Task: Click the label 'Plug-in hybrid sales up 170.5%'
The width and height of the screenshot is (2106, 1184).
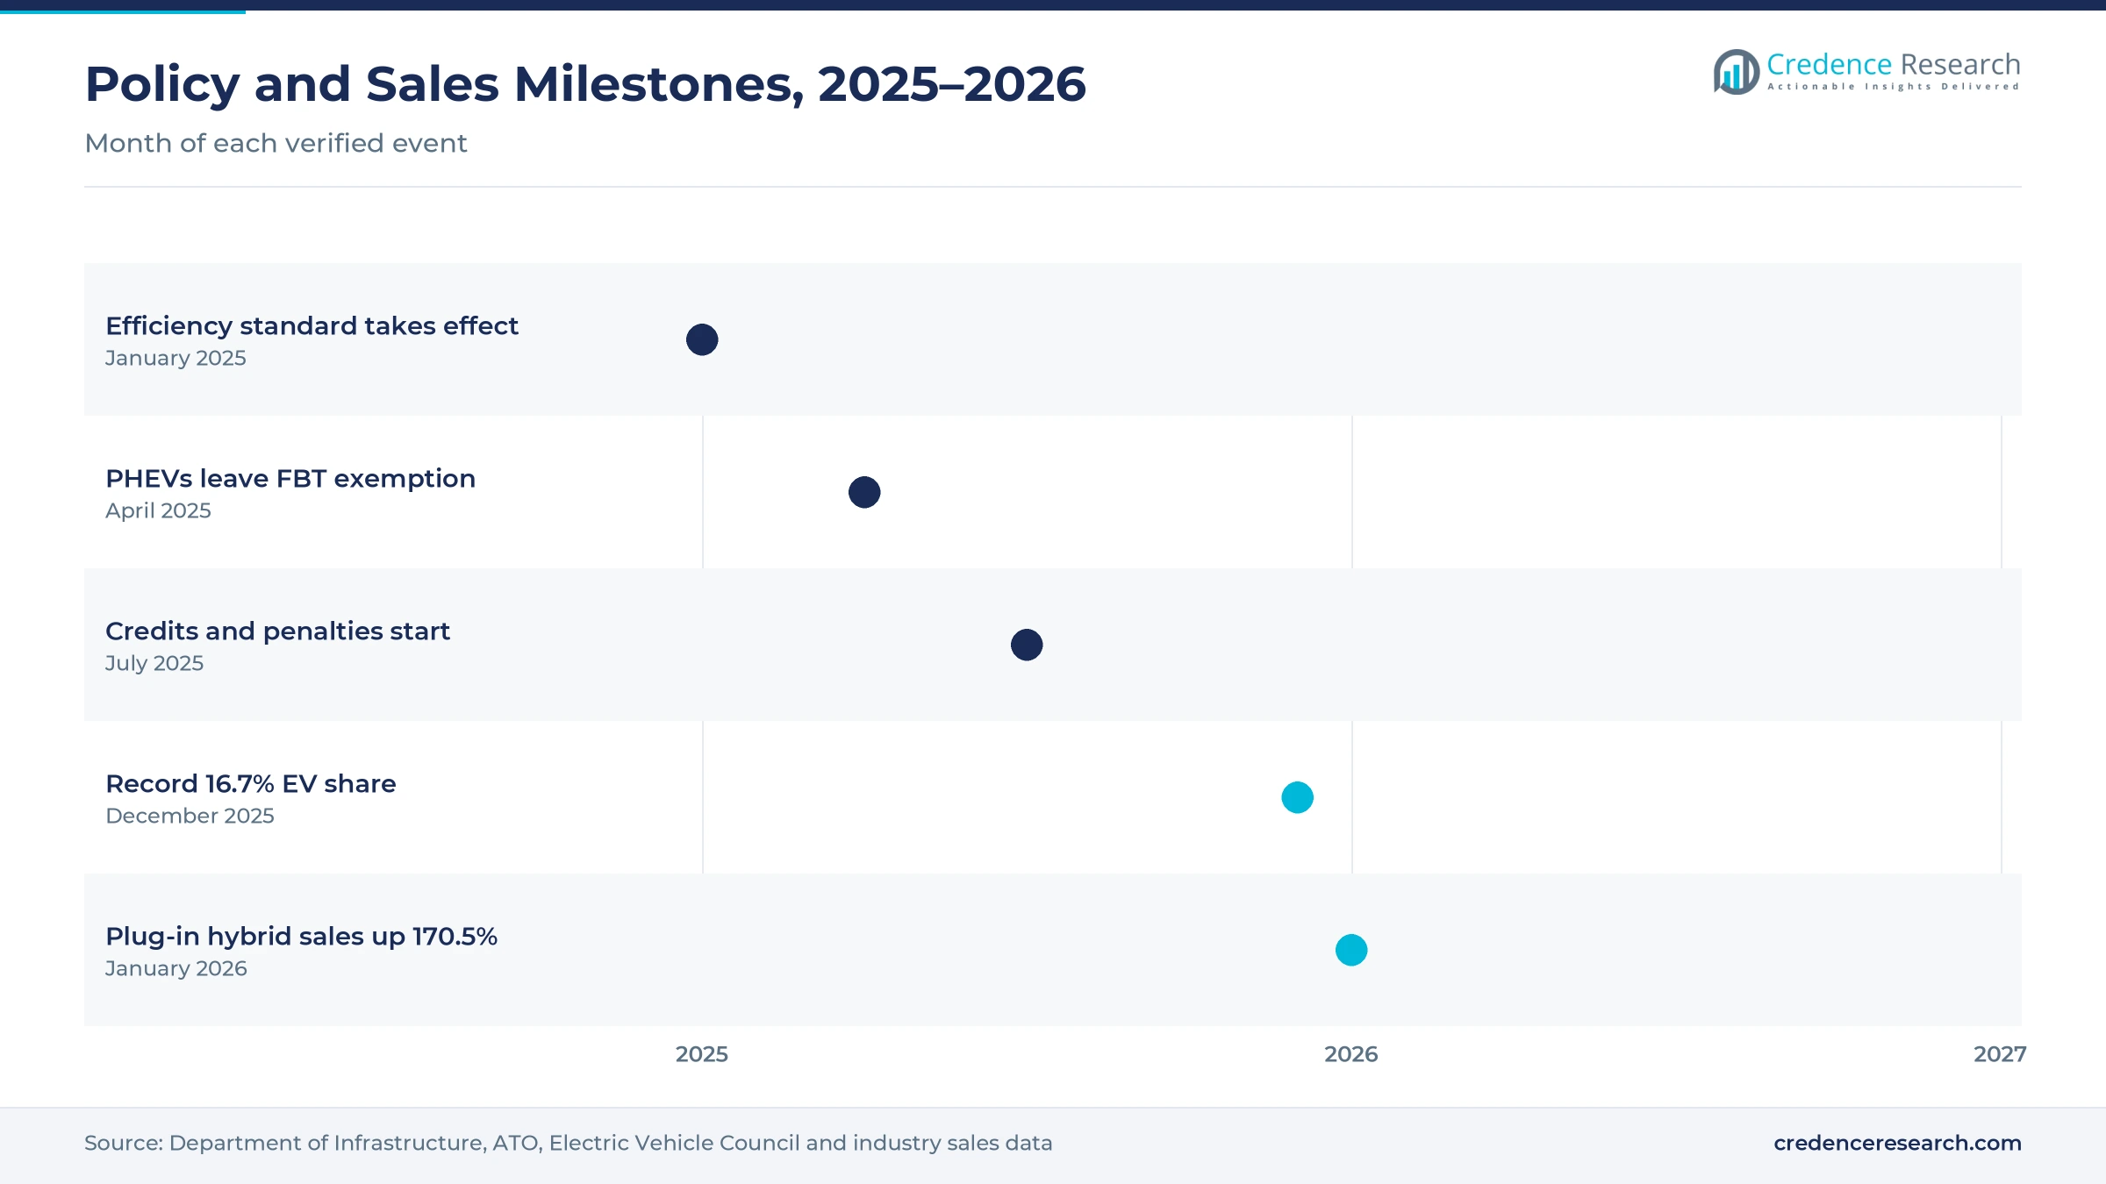Action: pos(301,937)
